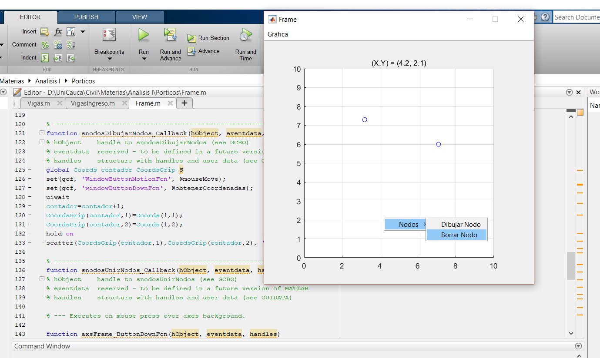600x358 pixels.
Task: Click the Run Section button label
Action: 214,38
